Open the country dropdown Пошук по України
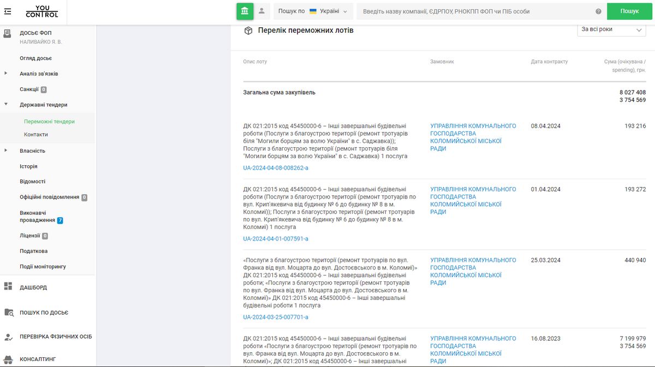Viewport: 655px width, 367px height. (x=313, y=11)
